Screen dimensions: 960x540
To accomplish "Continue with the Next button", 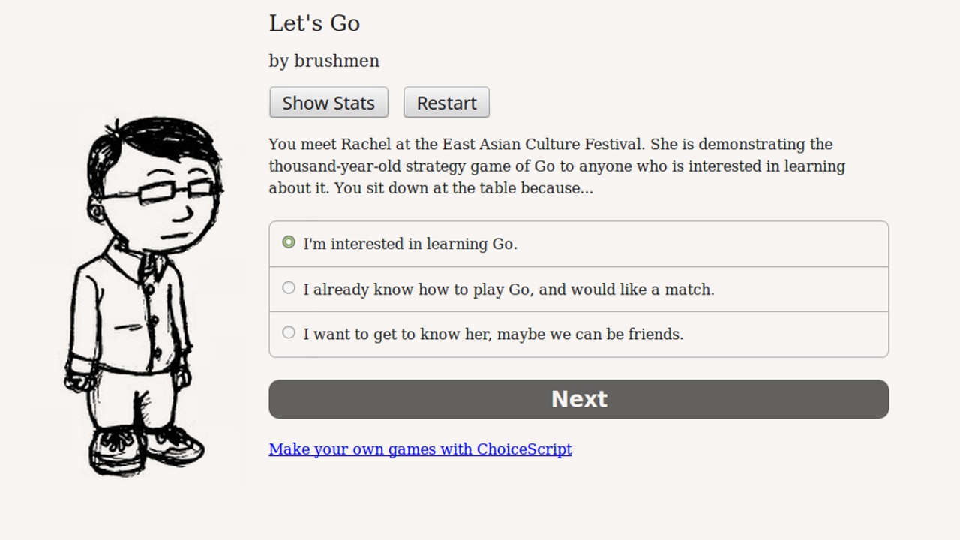I will (579, 399).
